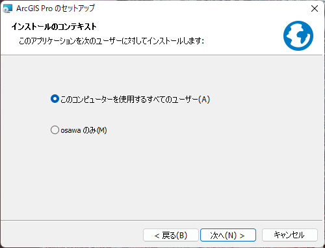Click the 'ArcGIS Pro のセットアップ' title text
The height and width of the screenshot is (248, 325).
pos(55,8)
